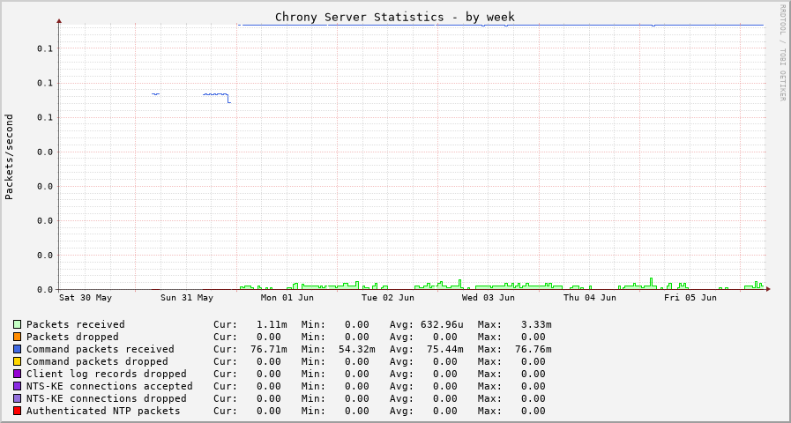791x423 pixels.
Task: Click the RRDTOOL / TOBI OETIKER vertical text
Action: [x=783, y=52]
